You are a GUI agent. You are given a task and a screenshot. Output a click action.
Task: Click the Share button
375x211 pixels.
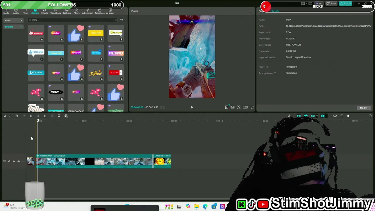point(332,4)
